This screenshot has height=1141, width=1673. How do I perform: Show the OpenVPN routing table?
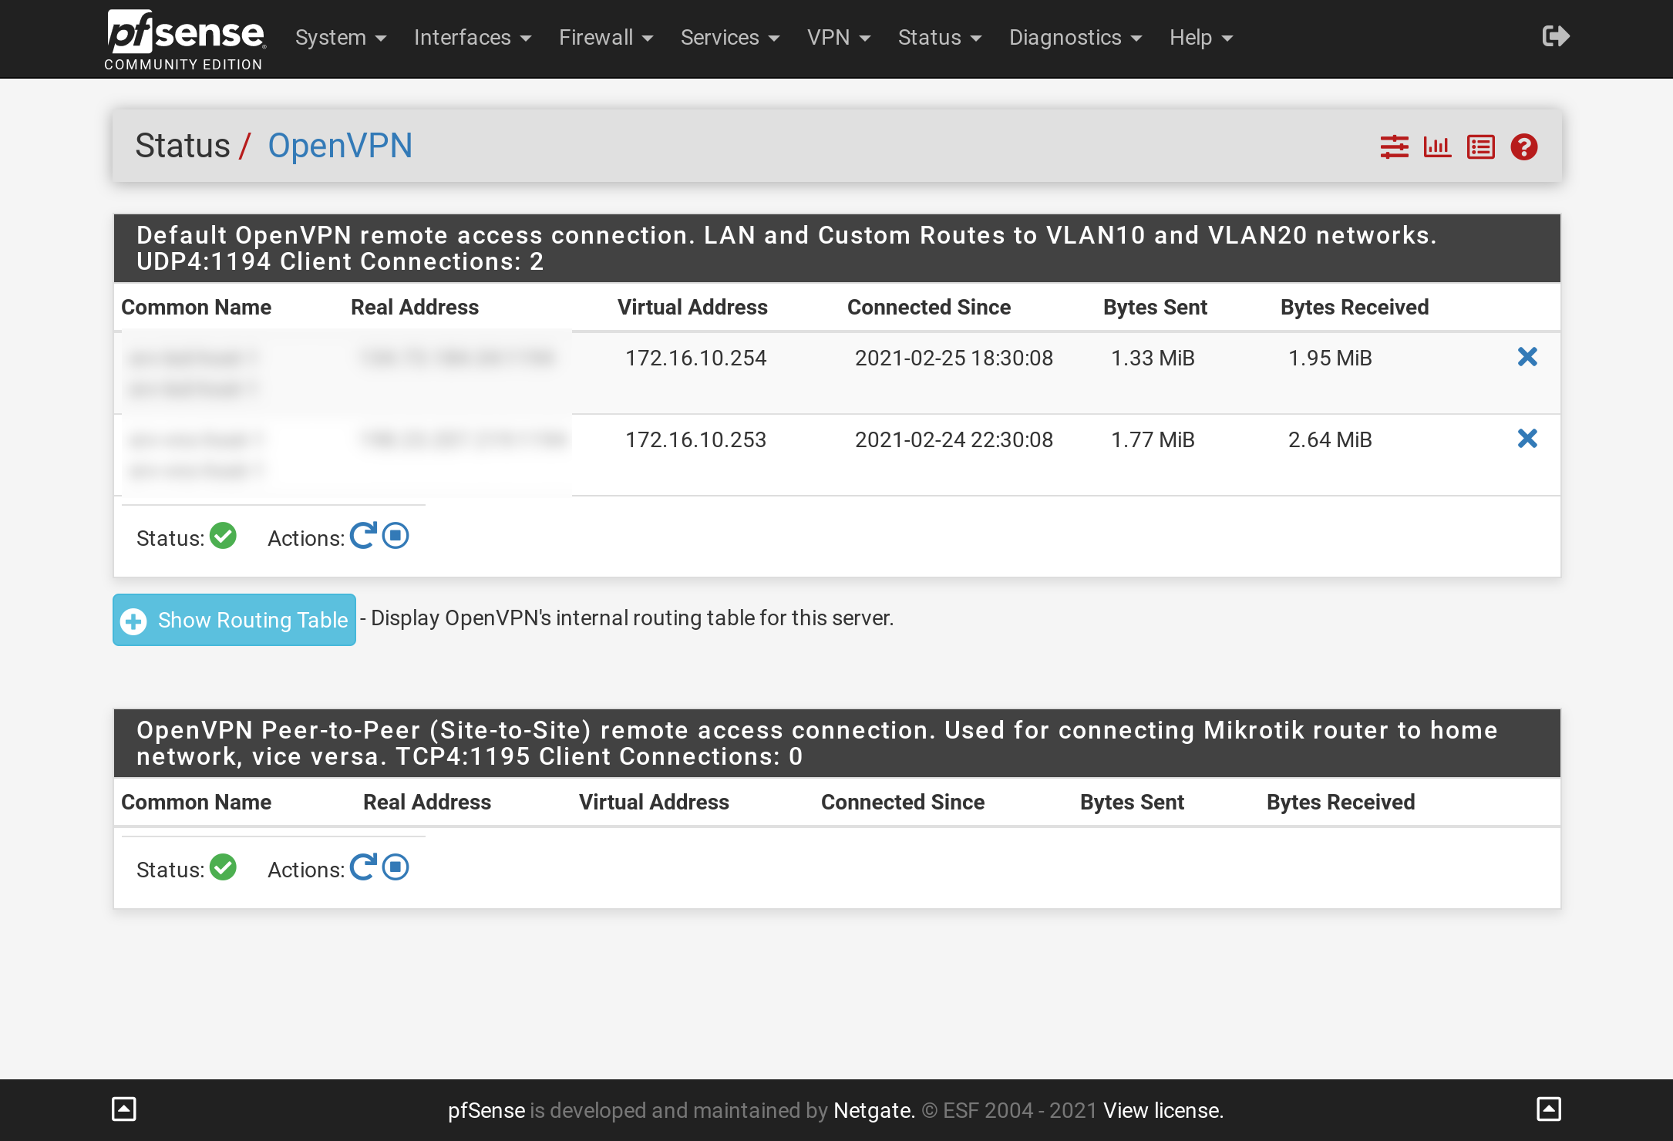point(234,620)
